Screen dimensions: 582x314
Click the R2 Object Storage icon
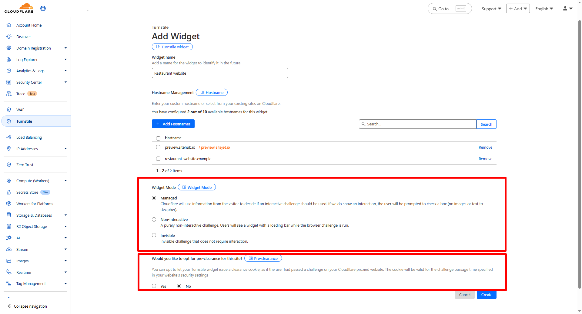[x=9, y=226]
